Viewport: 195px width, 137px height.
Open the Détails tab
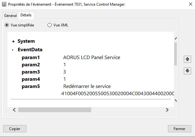click(x=26, y=15)
